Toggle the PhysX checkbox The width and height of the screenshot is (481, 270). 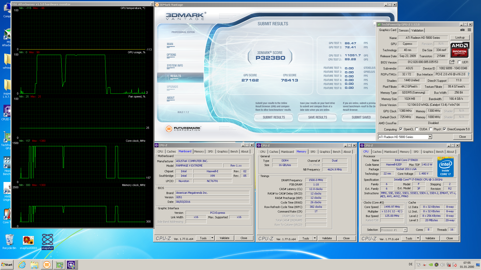[x=431, y=129]
